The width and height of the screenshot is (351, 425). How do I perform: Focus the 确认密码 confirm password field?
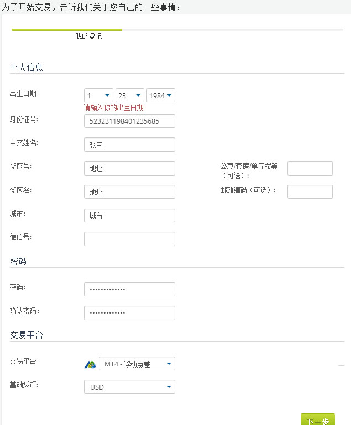129,313
